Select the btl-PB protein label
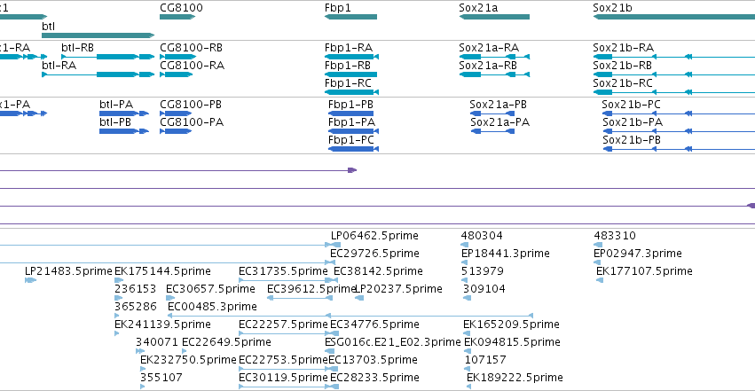 (x=115, y=121)
